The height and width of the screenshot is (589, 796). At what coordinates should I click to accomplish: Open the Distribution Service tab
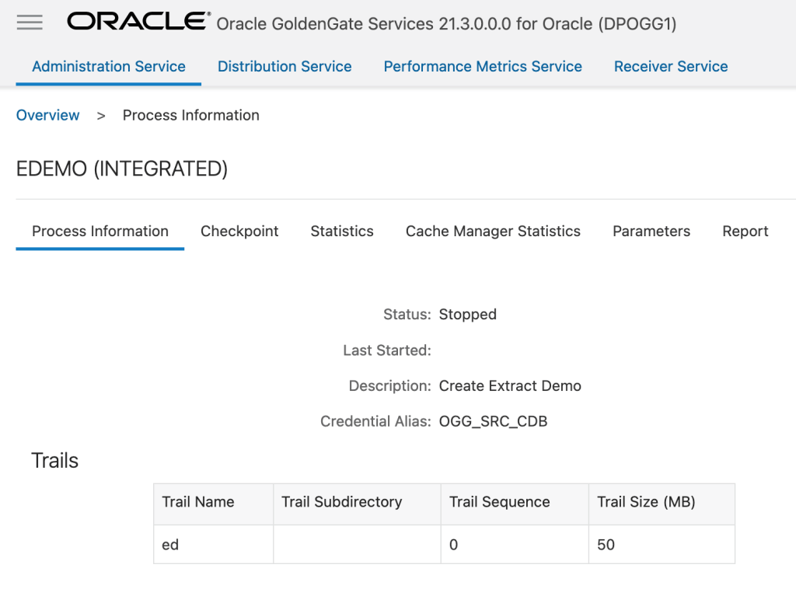(x=285, y=67)
